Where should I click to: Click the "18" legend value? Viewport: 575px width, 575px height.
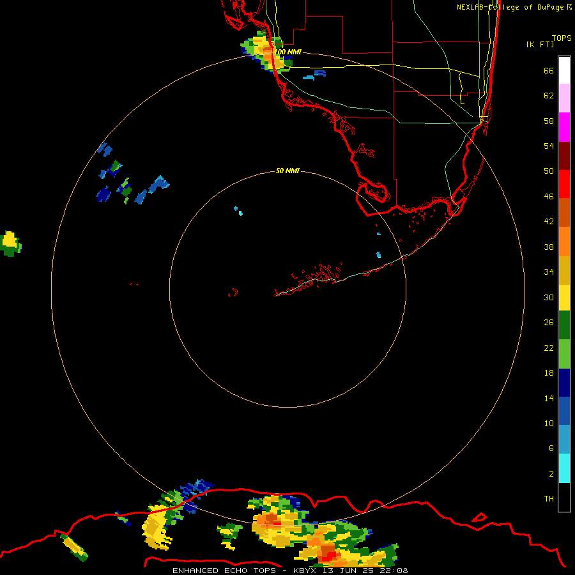[549, 373]
